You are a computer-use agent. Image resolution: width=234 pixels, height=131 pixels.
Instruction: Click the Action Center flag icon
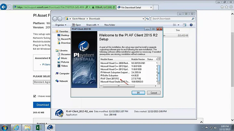pos(207,128)
